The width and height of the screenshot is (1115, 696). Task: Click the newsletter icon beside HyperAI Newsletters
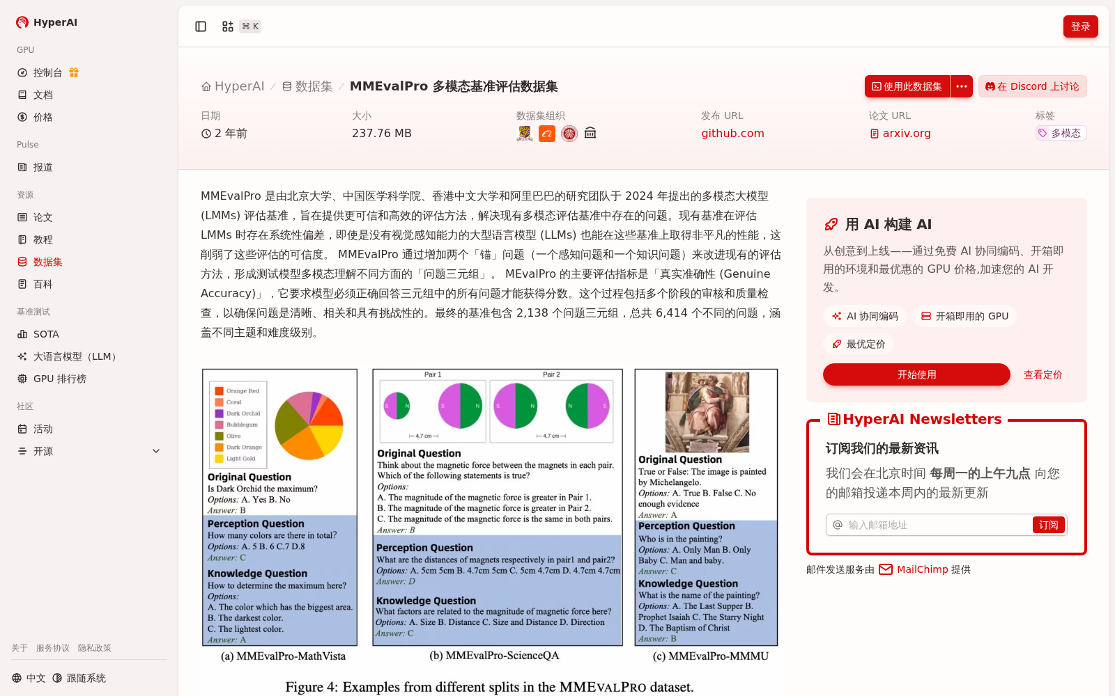(833, 419)
